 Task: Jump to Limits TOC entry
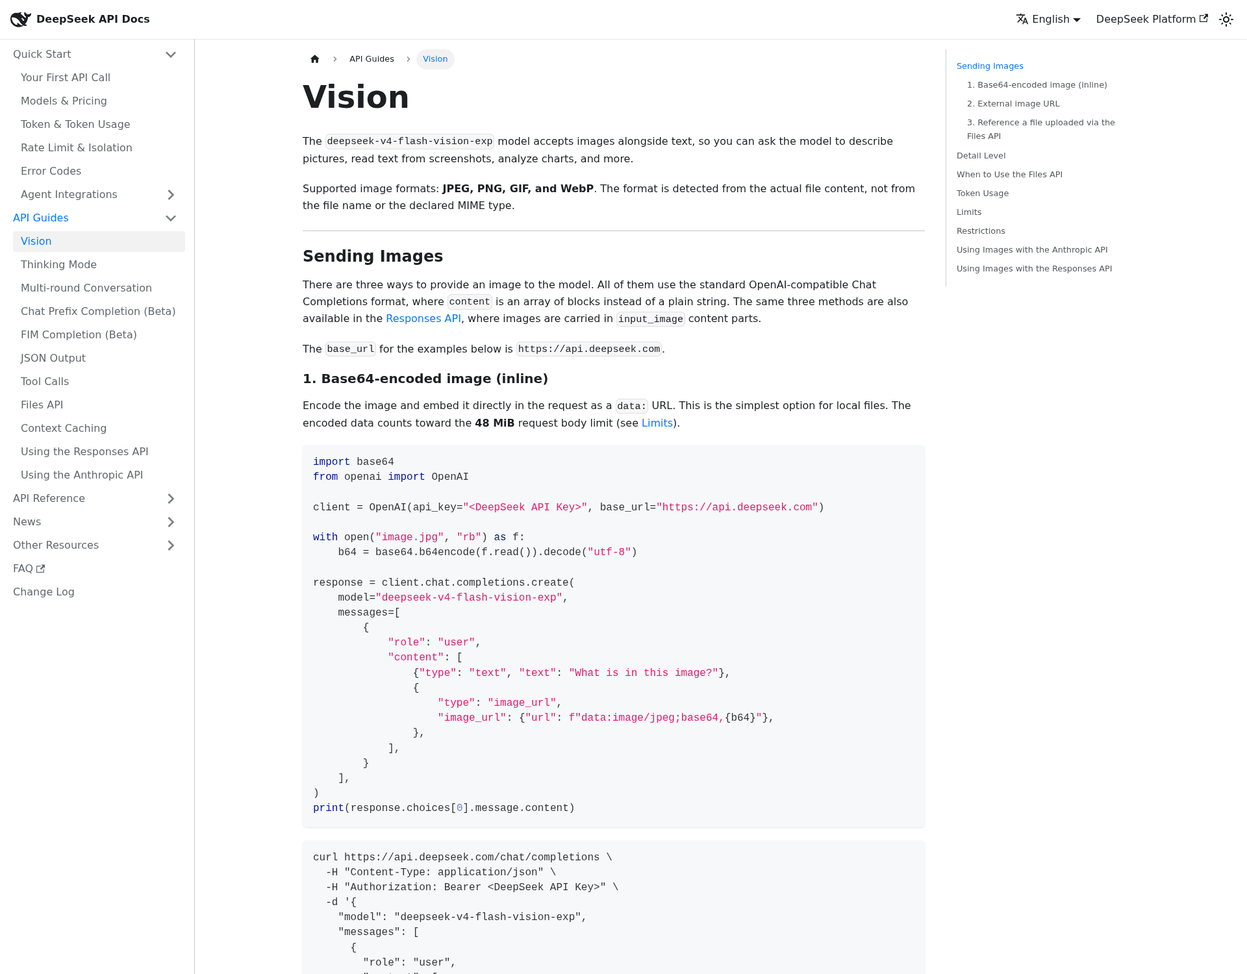[x=969, y=212]
